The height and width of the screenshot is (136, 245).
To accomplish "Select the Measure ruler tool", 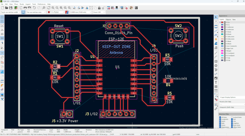I will tap(216, 109).
